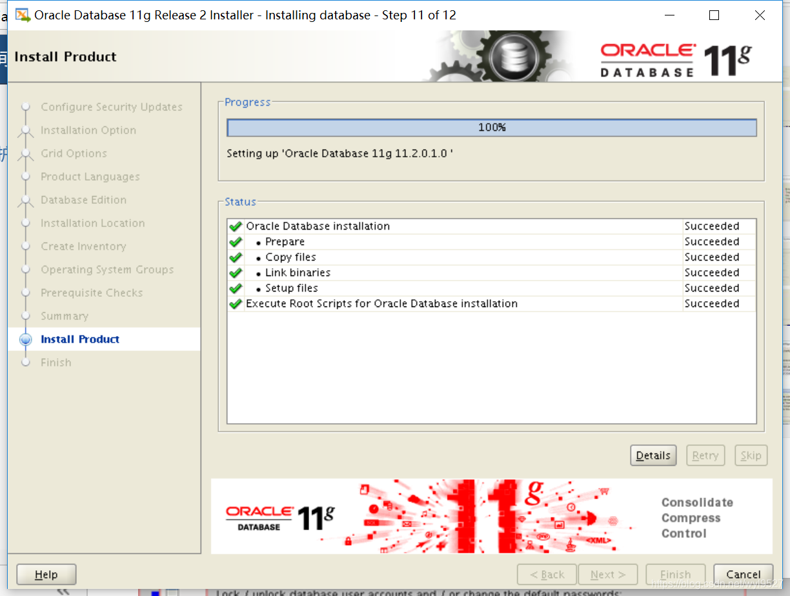
Task: Cancel the Oracle installation
Action: coord(744,575)
